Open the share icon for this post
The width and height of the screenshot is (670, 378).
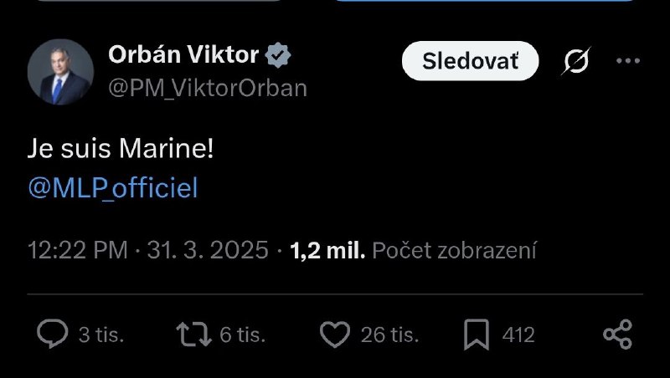617,335
